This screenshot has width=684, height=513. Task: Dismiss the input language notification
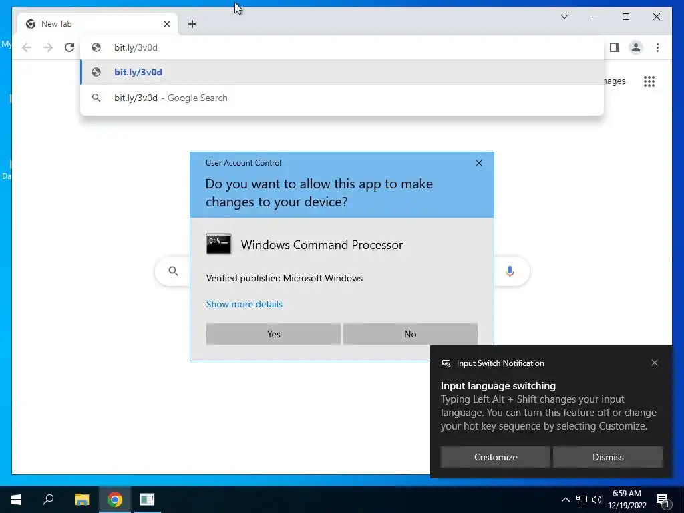[608, 457]
